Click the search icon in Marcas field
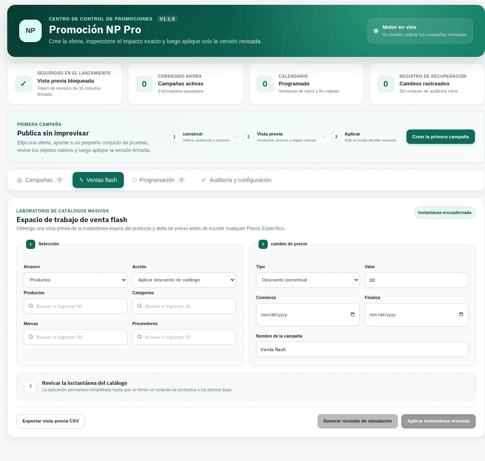 tap(31, 337)
